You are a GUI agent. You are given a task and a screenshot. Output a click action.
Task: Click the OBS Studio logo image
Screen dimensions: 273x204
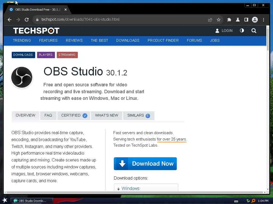click(x=22, y=77)
